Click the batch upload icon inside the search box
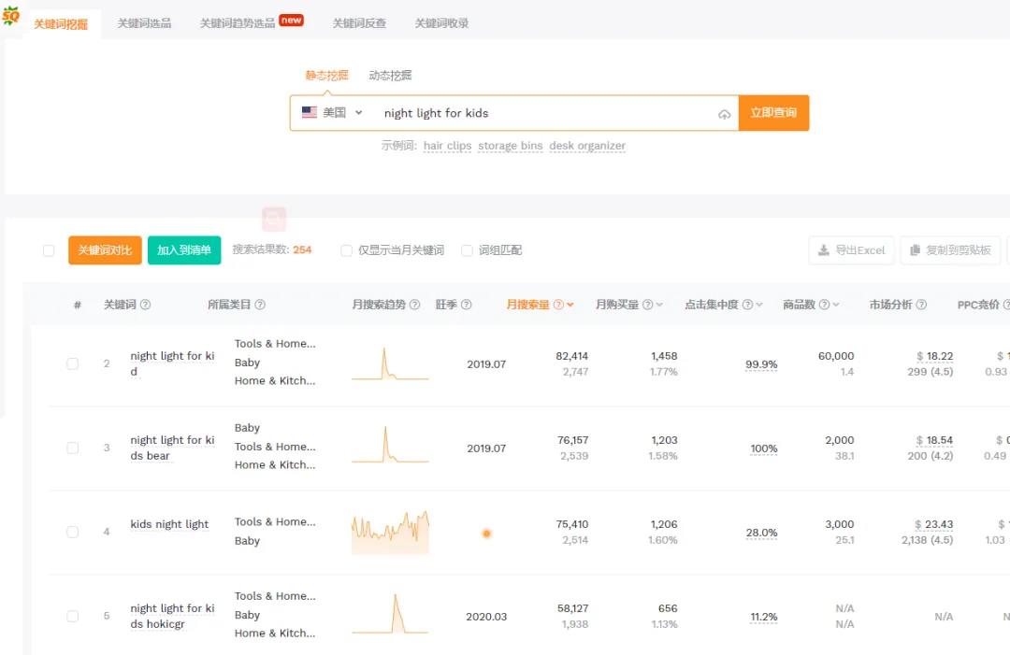 point(725,112)
